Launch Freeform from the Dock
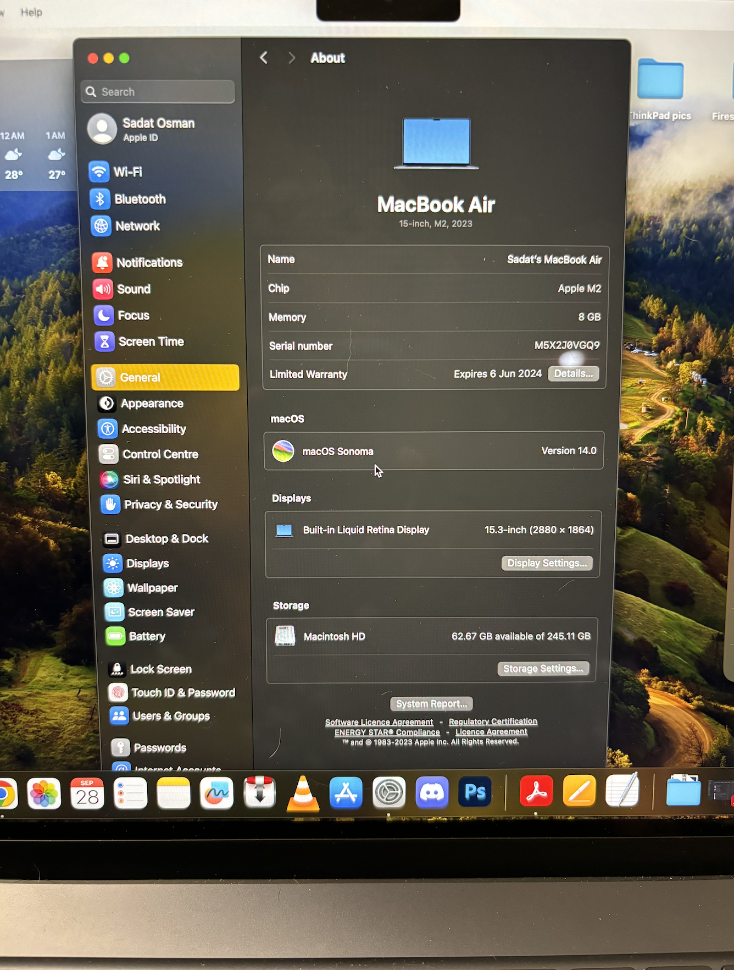This screenshot has height=970, width=734. pyautogui.click(x=216, y=793)
